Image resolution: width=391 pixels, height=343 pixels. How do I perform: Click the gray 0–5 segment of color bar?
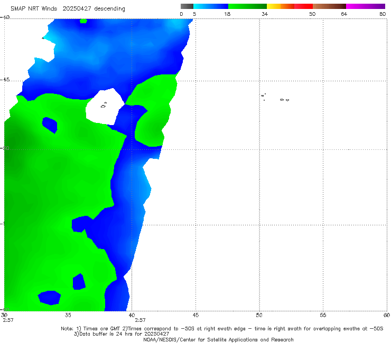(187, 6)
